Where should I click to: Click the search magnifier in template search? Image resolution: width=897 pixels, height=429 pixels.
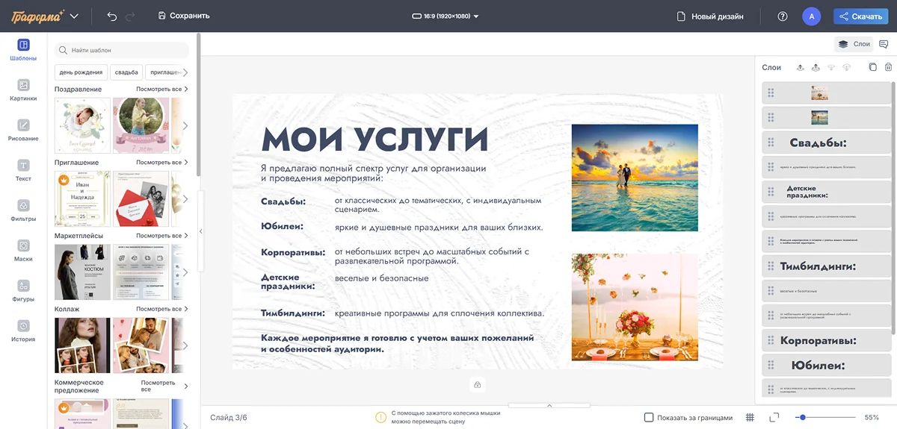click(64, 50)
